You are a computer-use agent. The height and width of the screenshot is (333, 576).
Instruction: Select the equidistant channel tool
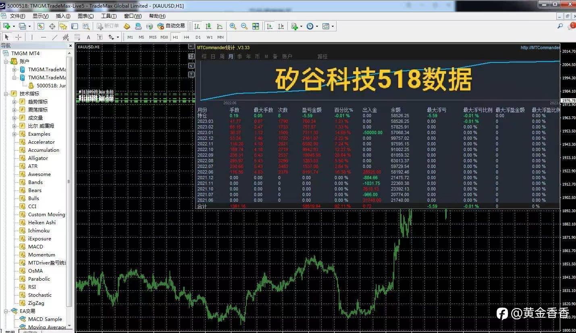[66, 37]
